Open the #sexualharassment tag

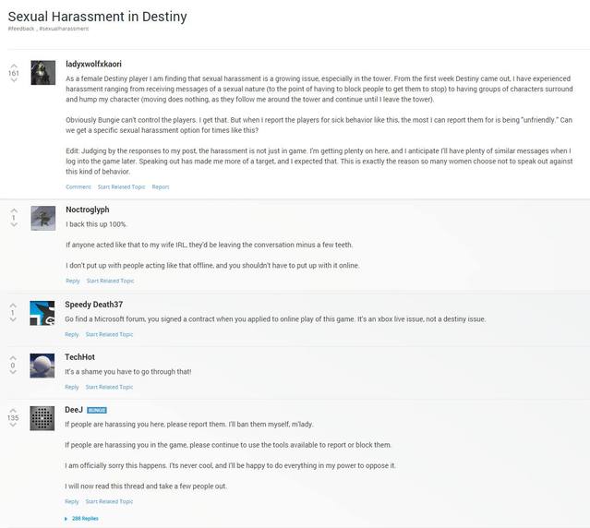(64, 29)
